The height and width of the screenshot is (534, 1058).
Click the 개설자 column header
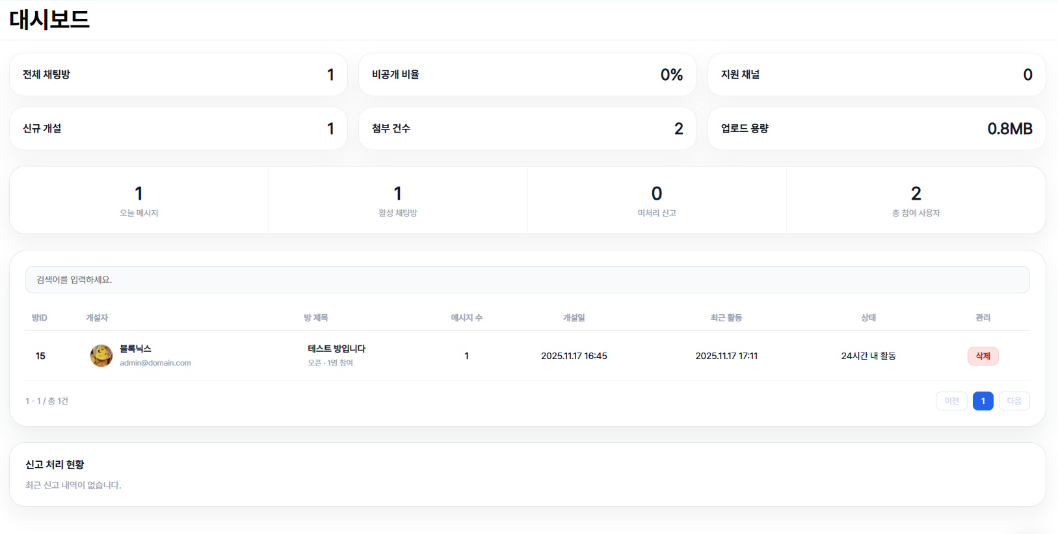click(97, 317)
